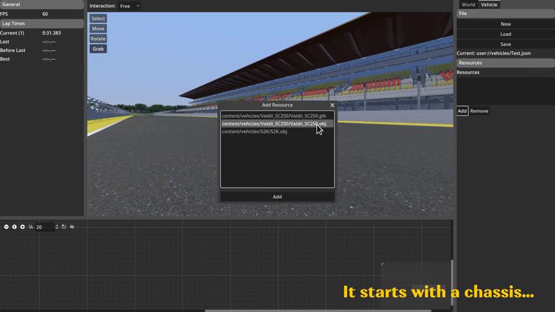This screenshot has width=555, height=312.
Task: Toggle the graph minimap icon
Action: pos(64,227)
